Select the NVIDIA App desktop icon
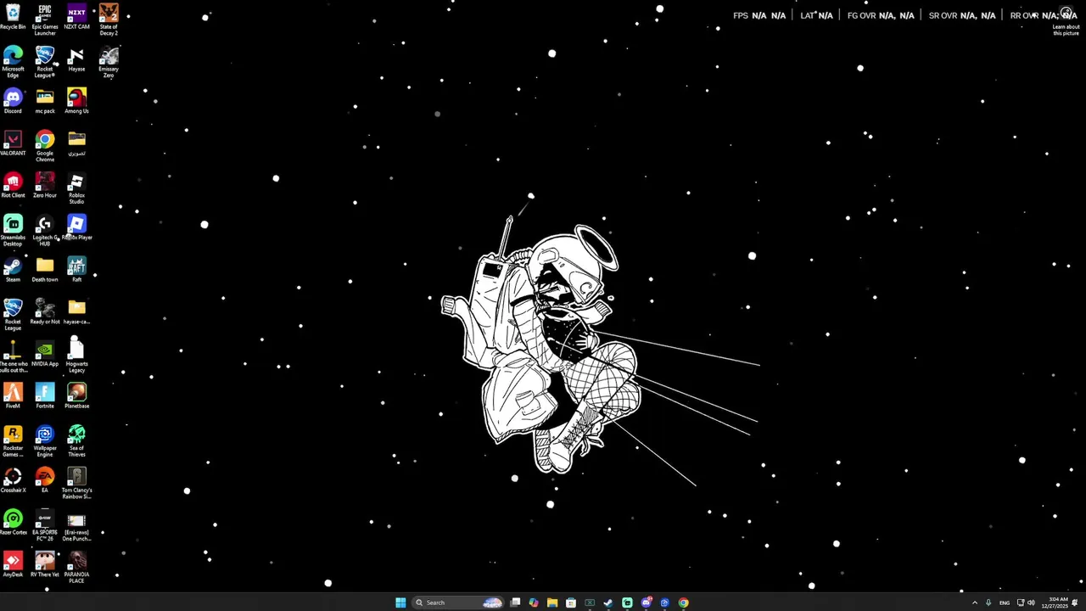This screenshot has height=611, width=1086. 45,354
